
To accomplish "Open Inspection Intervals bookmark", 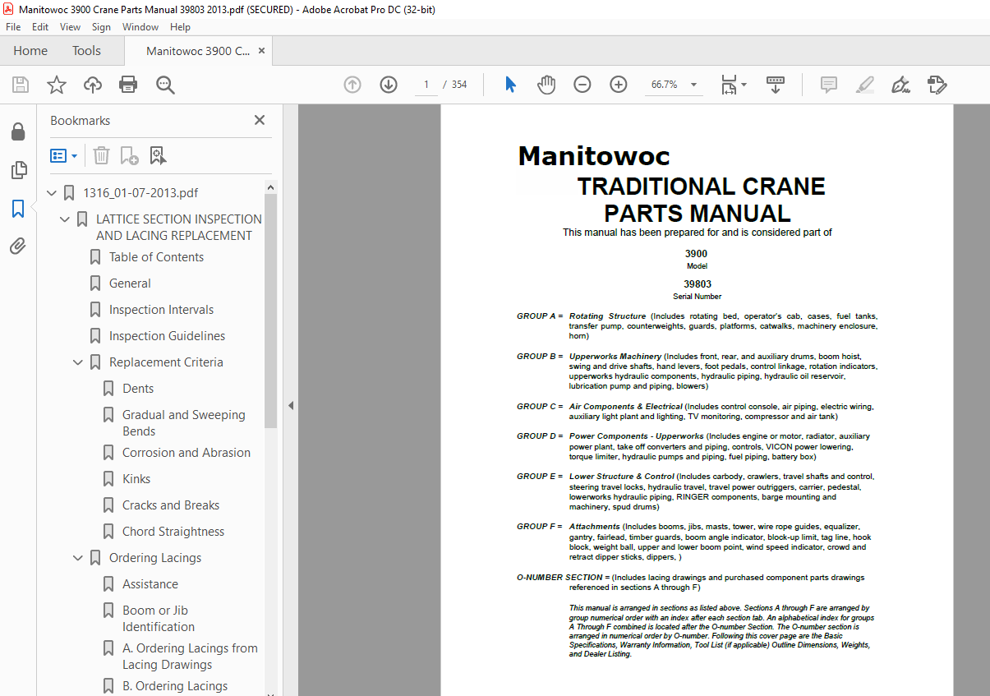I will point(161,310).
